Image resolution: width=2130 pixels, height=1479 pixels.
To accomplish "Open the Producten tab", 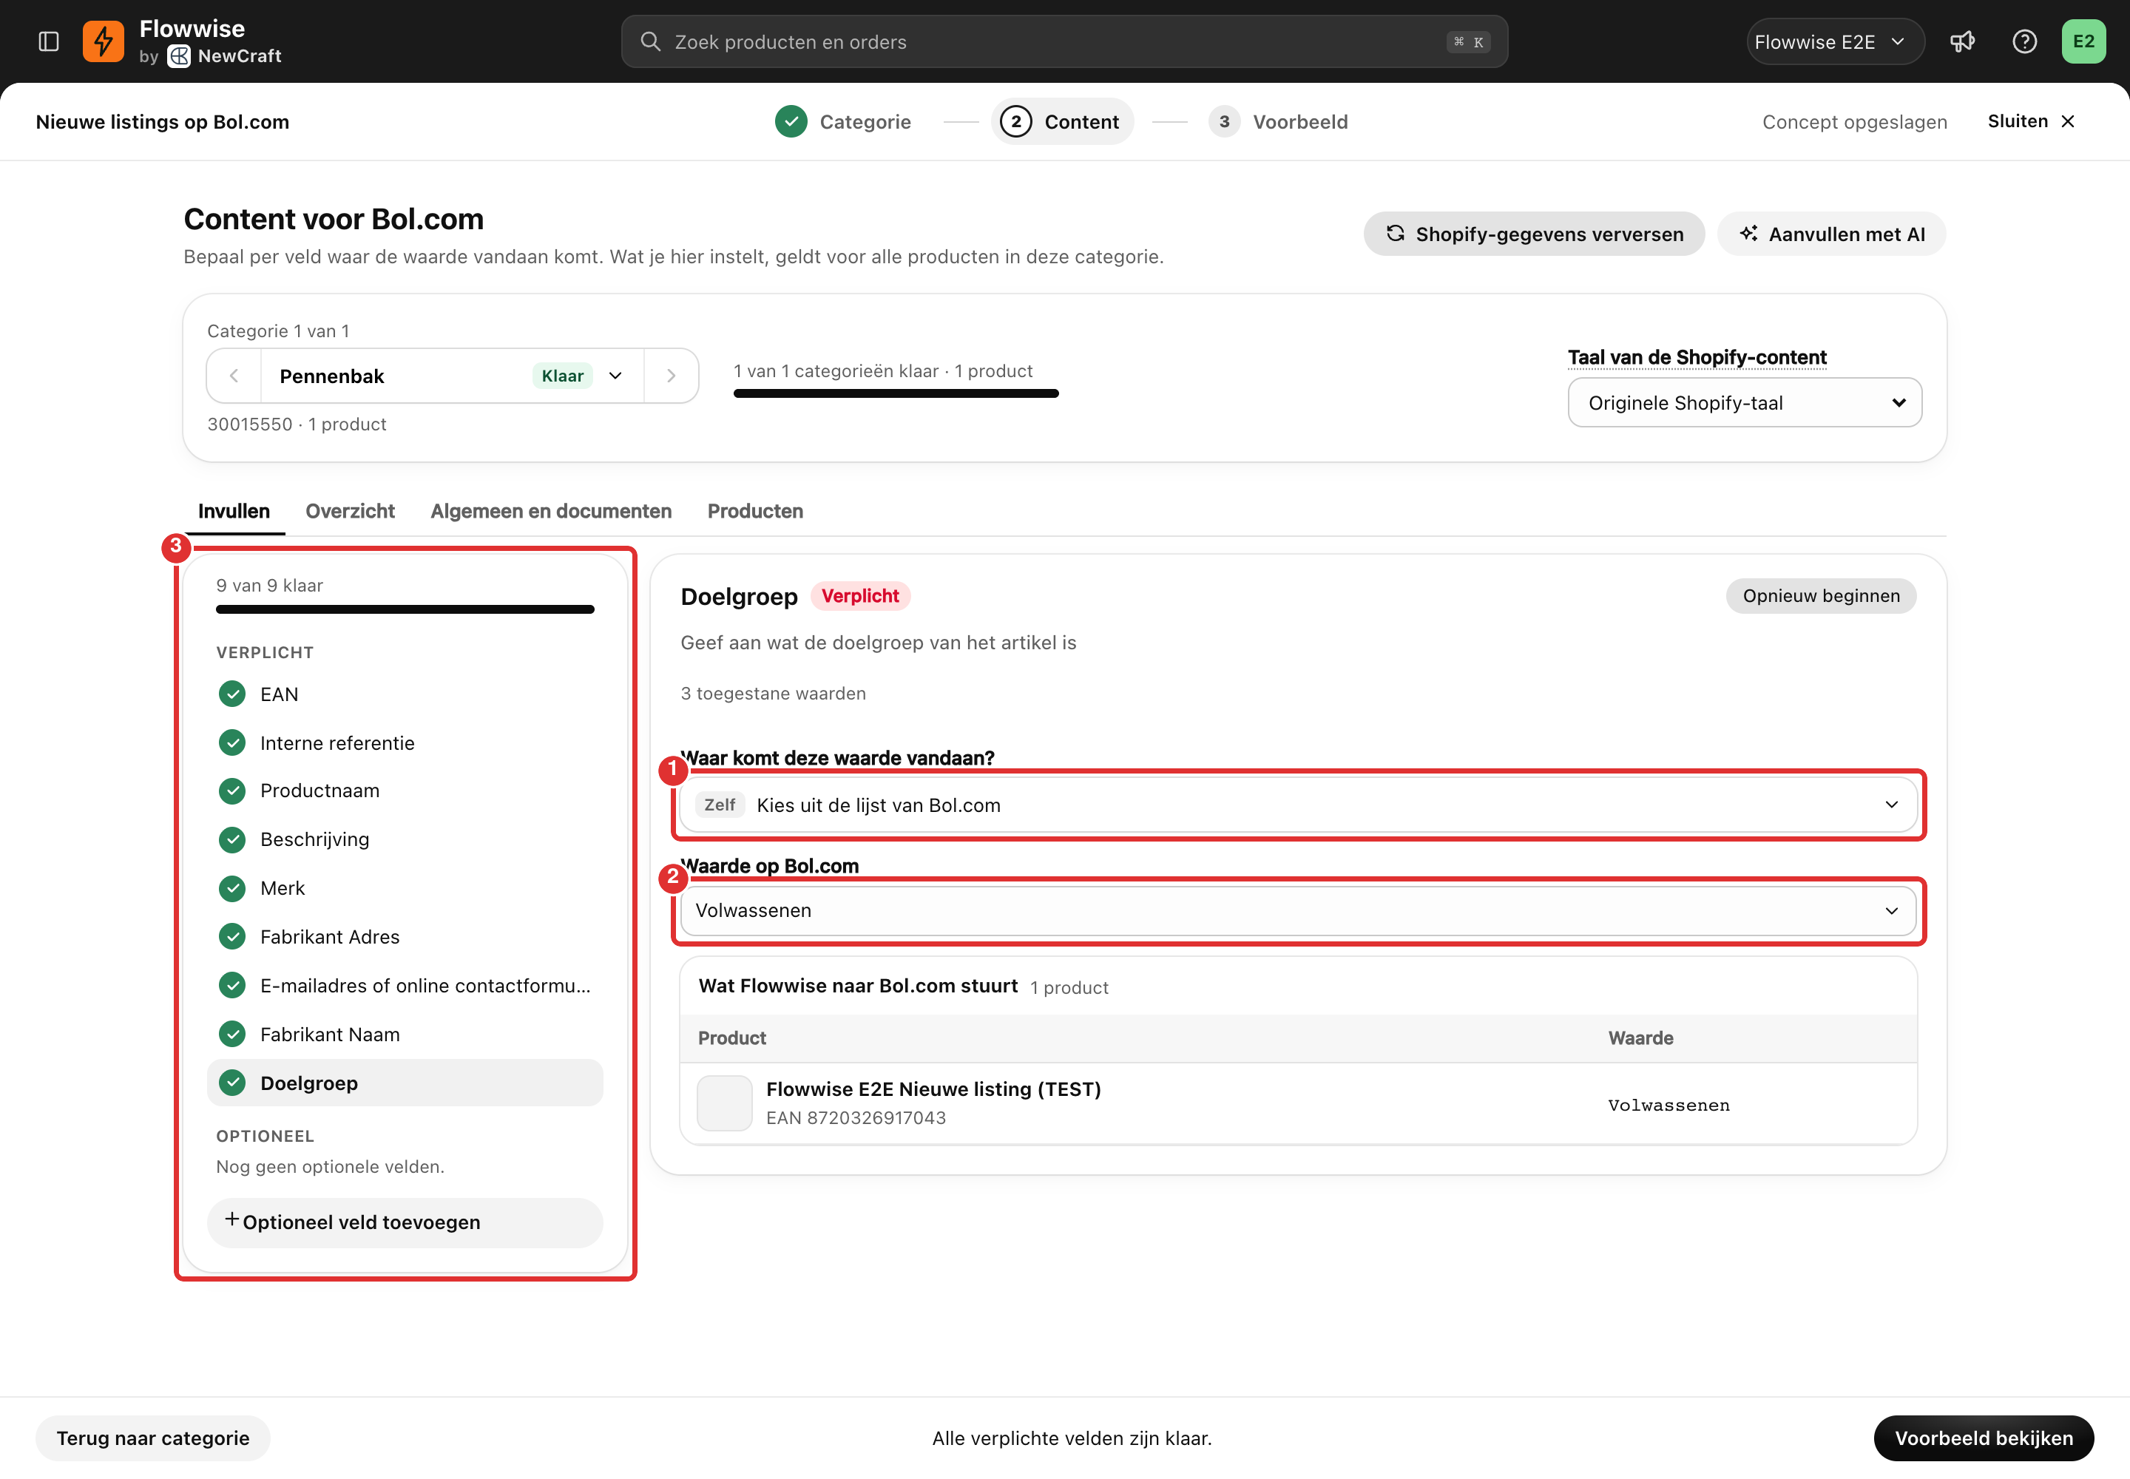I will pos(755,512).
